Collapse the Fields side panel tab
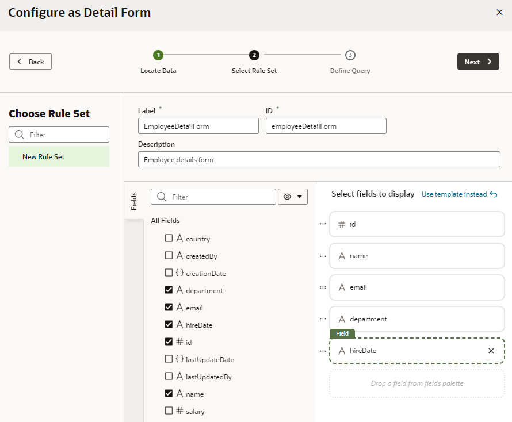 point(135,201)
